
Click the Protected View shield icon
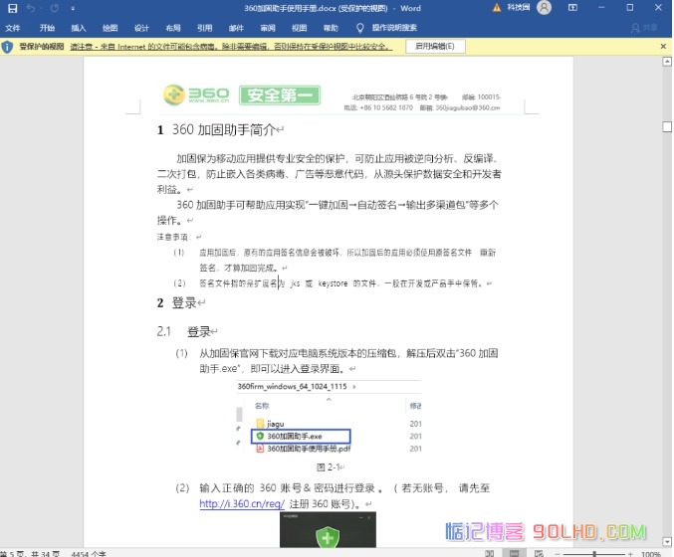coord(7,47)
